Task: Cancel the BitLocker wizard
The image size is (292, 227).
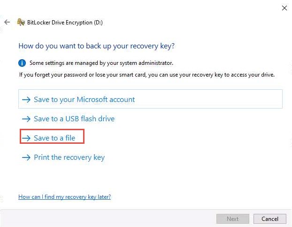Action: [x=269, y=219]
